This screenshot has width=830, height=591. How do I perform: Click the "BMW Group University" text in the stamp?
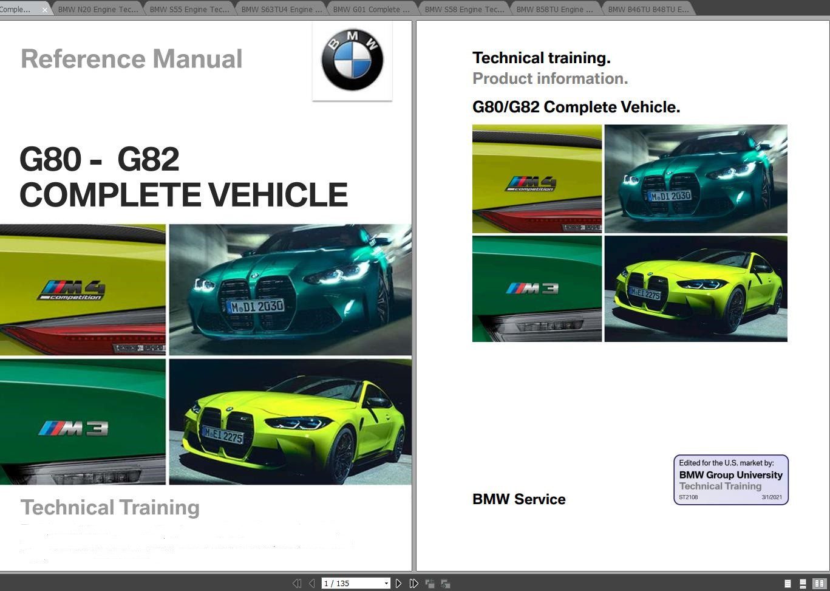coord(731,475)
